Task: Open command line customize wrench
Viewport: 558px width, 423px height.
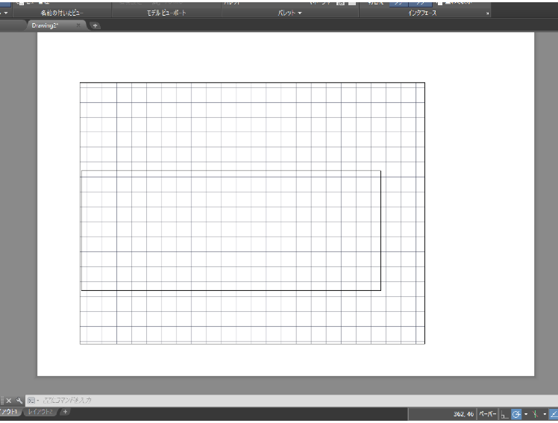Action: pos(19,401)
